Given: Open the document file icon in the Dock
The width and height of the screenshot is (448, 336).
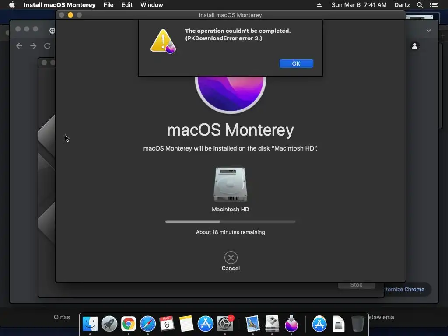Looking at the screenshot, I should 339,324.
